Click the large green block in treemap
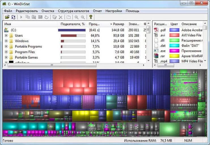The height and width of the screenshot is (145, 210). (169, 129)
